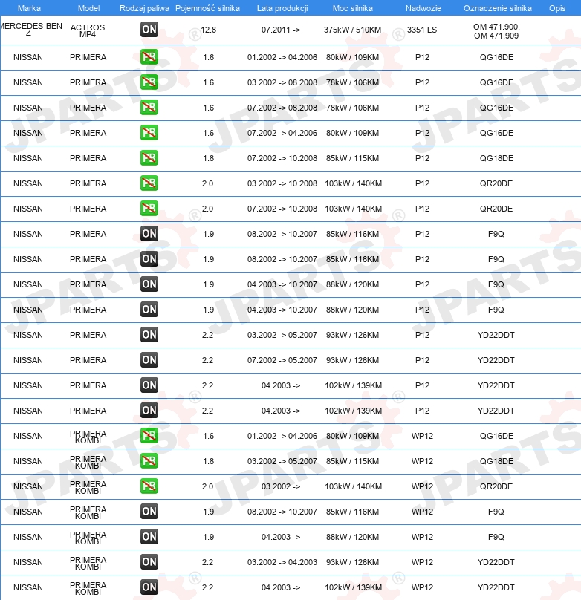Click the Pojemność silnika column header
581x600 pixels.
[207, 8]
